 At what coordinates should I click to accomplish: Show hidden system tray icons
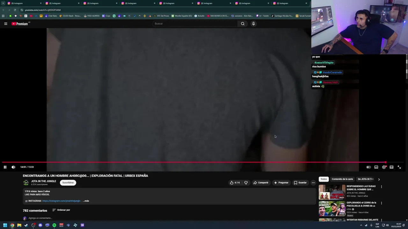(x=361, y=225)
